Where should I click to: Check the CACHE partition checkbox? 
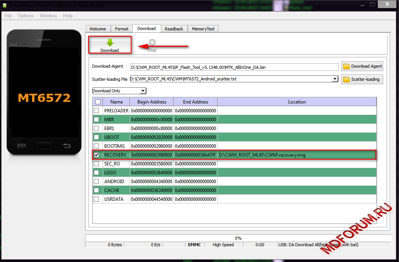(97, 190)
